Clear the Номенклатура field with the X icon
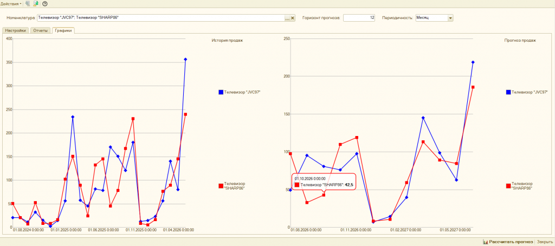 pyautogui.click(x=293, y=18)
